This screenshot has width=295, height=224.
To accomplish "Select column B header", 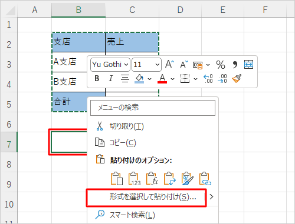I will (78, 9).
